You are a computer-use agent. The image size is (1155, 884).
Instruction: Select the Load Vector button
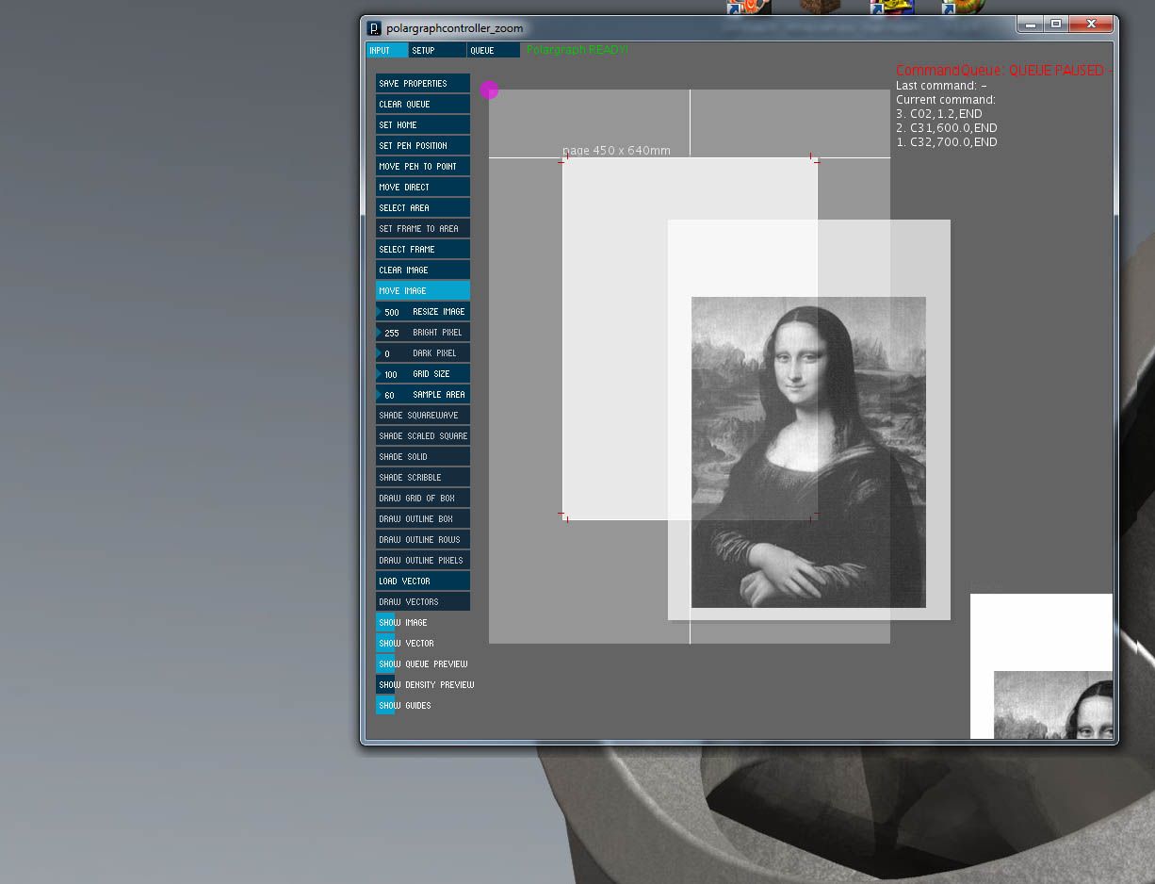(423, 581)
